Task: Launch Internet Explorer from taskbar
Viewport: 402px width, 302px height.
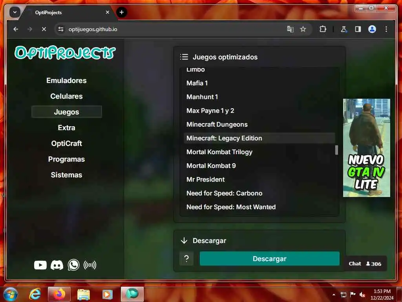Action: tap(35, 294)
